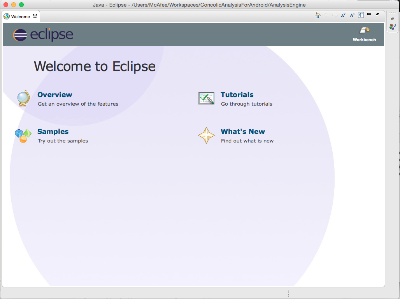The image size is (400, 299).
Task: Go to Workbench using the arrow icon
Action: click(x=365, y=30)
